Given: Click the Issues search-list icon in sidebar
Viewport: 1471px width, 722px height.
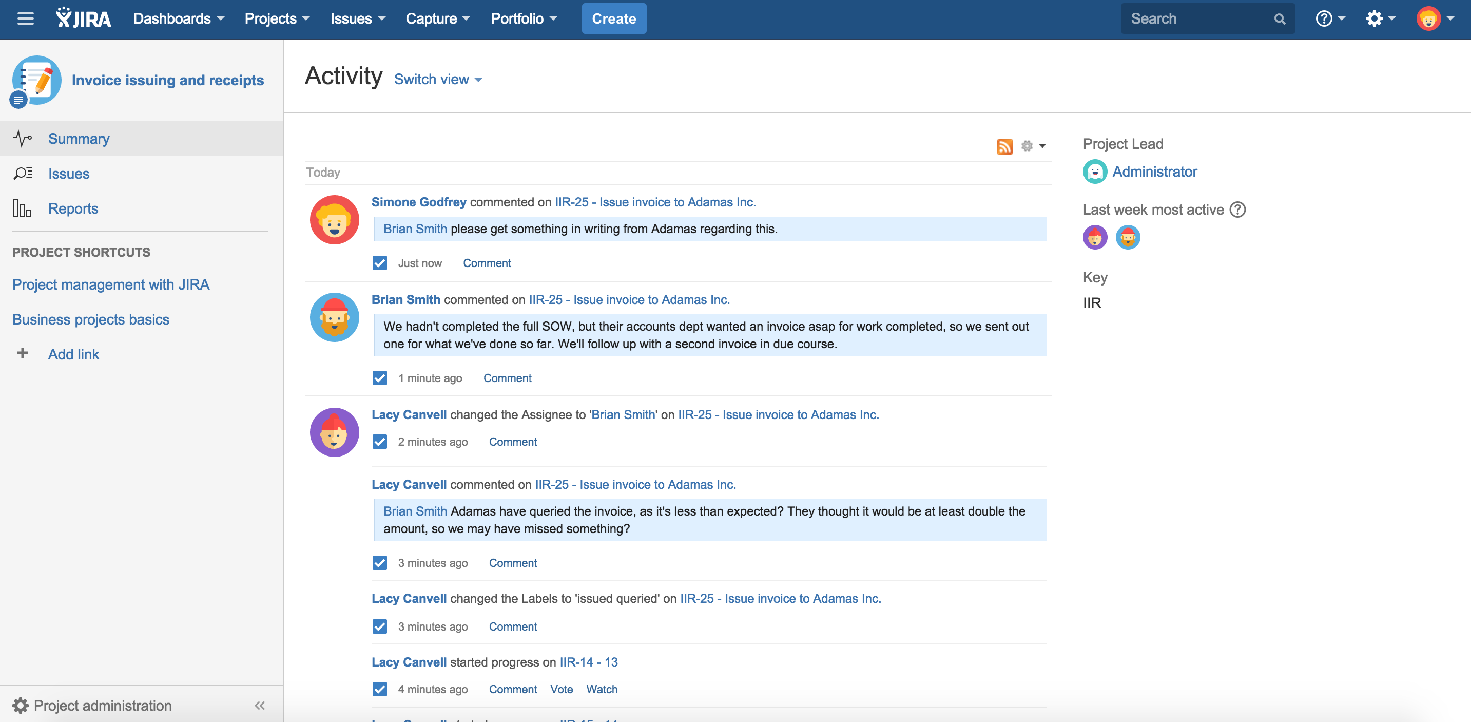Looking at the screenshot, I should pos(22,173).
